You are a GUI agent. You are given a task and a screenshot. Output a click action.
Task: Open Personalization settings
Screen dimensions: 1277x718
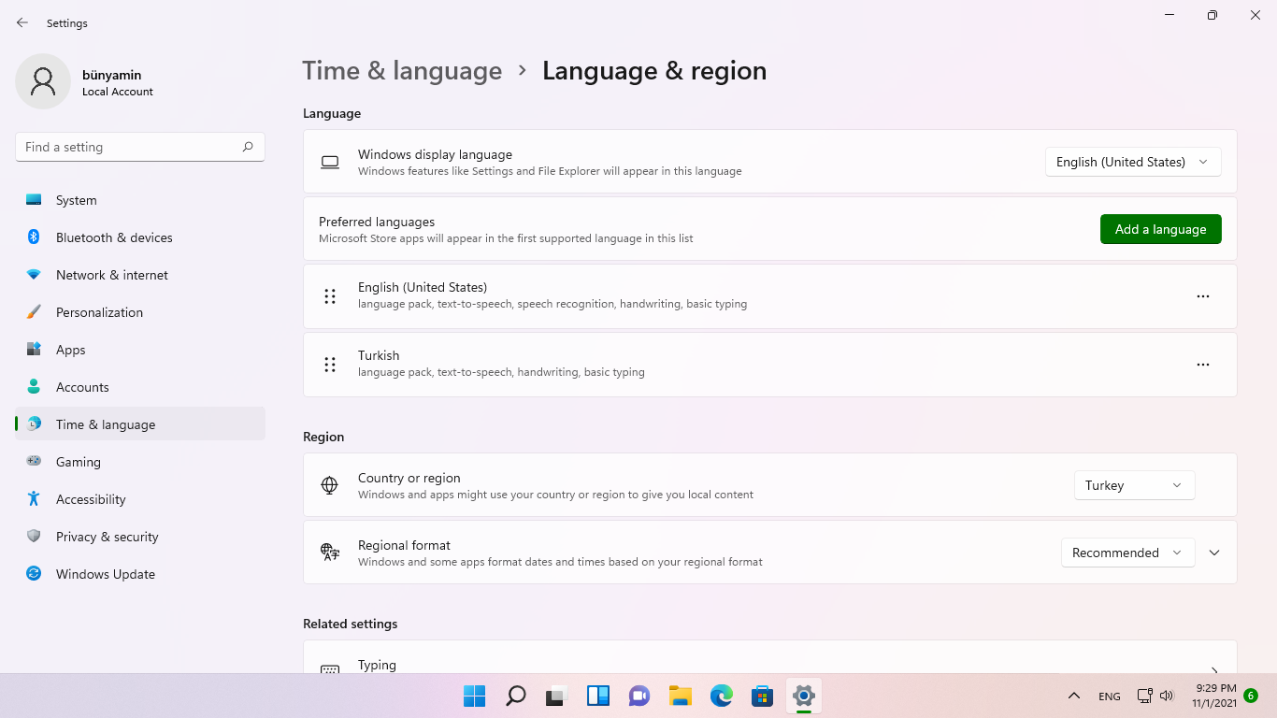point(140,312)
